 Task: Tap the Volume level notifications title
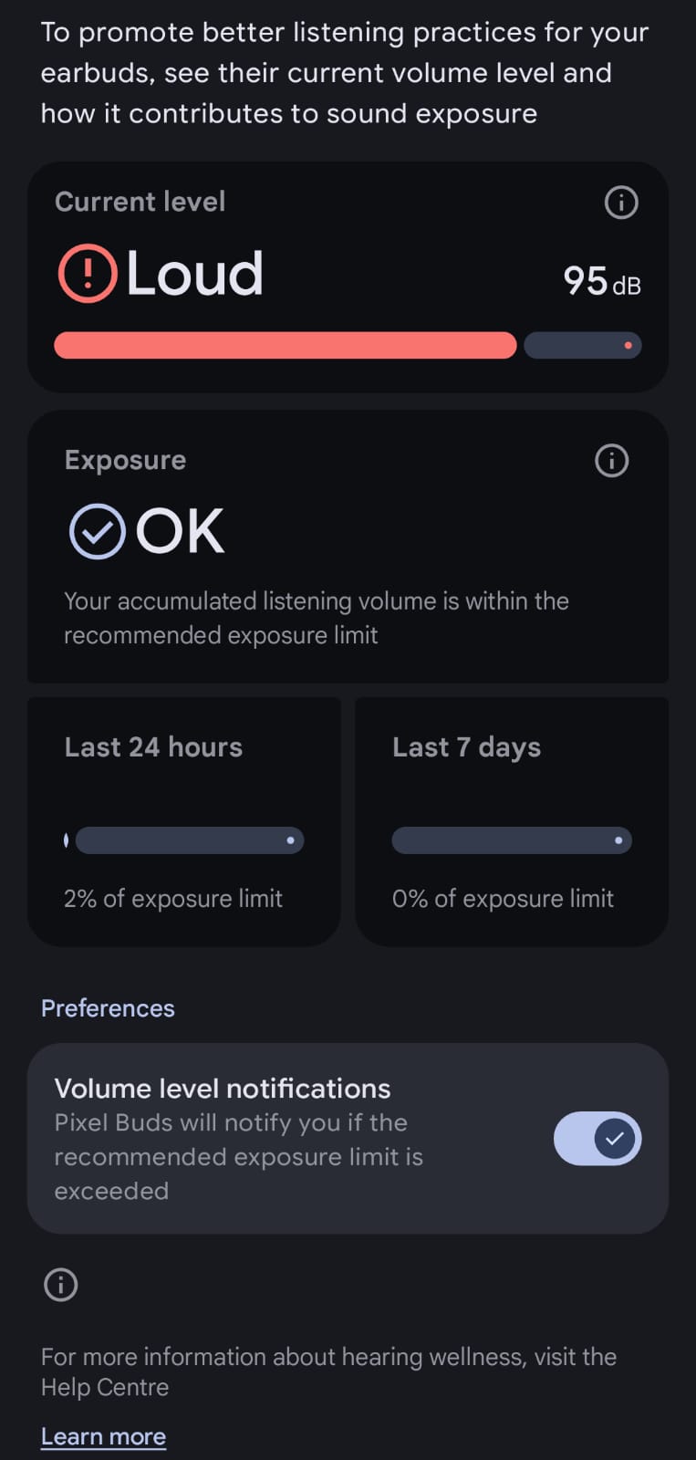pos(222,1089)
